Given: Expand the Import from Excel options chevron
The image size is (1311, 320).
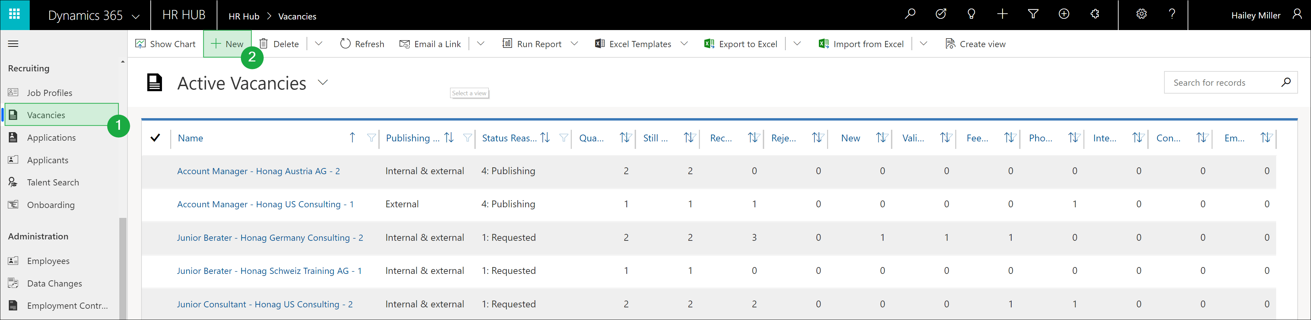Looking at the screenshot, I should (x=924, y=44).
